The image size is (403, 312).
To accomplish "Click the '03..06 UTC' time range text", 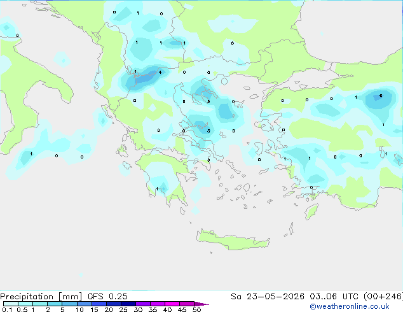I will coord(334,297).
